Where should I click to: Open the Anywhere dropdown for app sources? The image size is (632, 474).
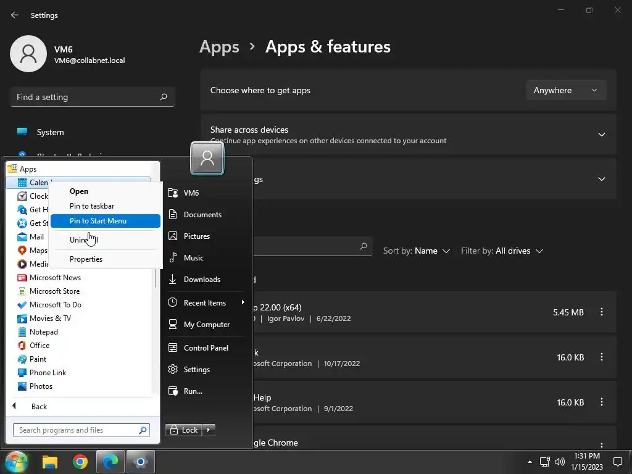pyautogui.click(x=566, y=90)
